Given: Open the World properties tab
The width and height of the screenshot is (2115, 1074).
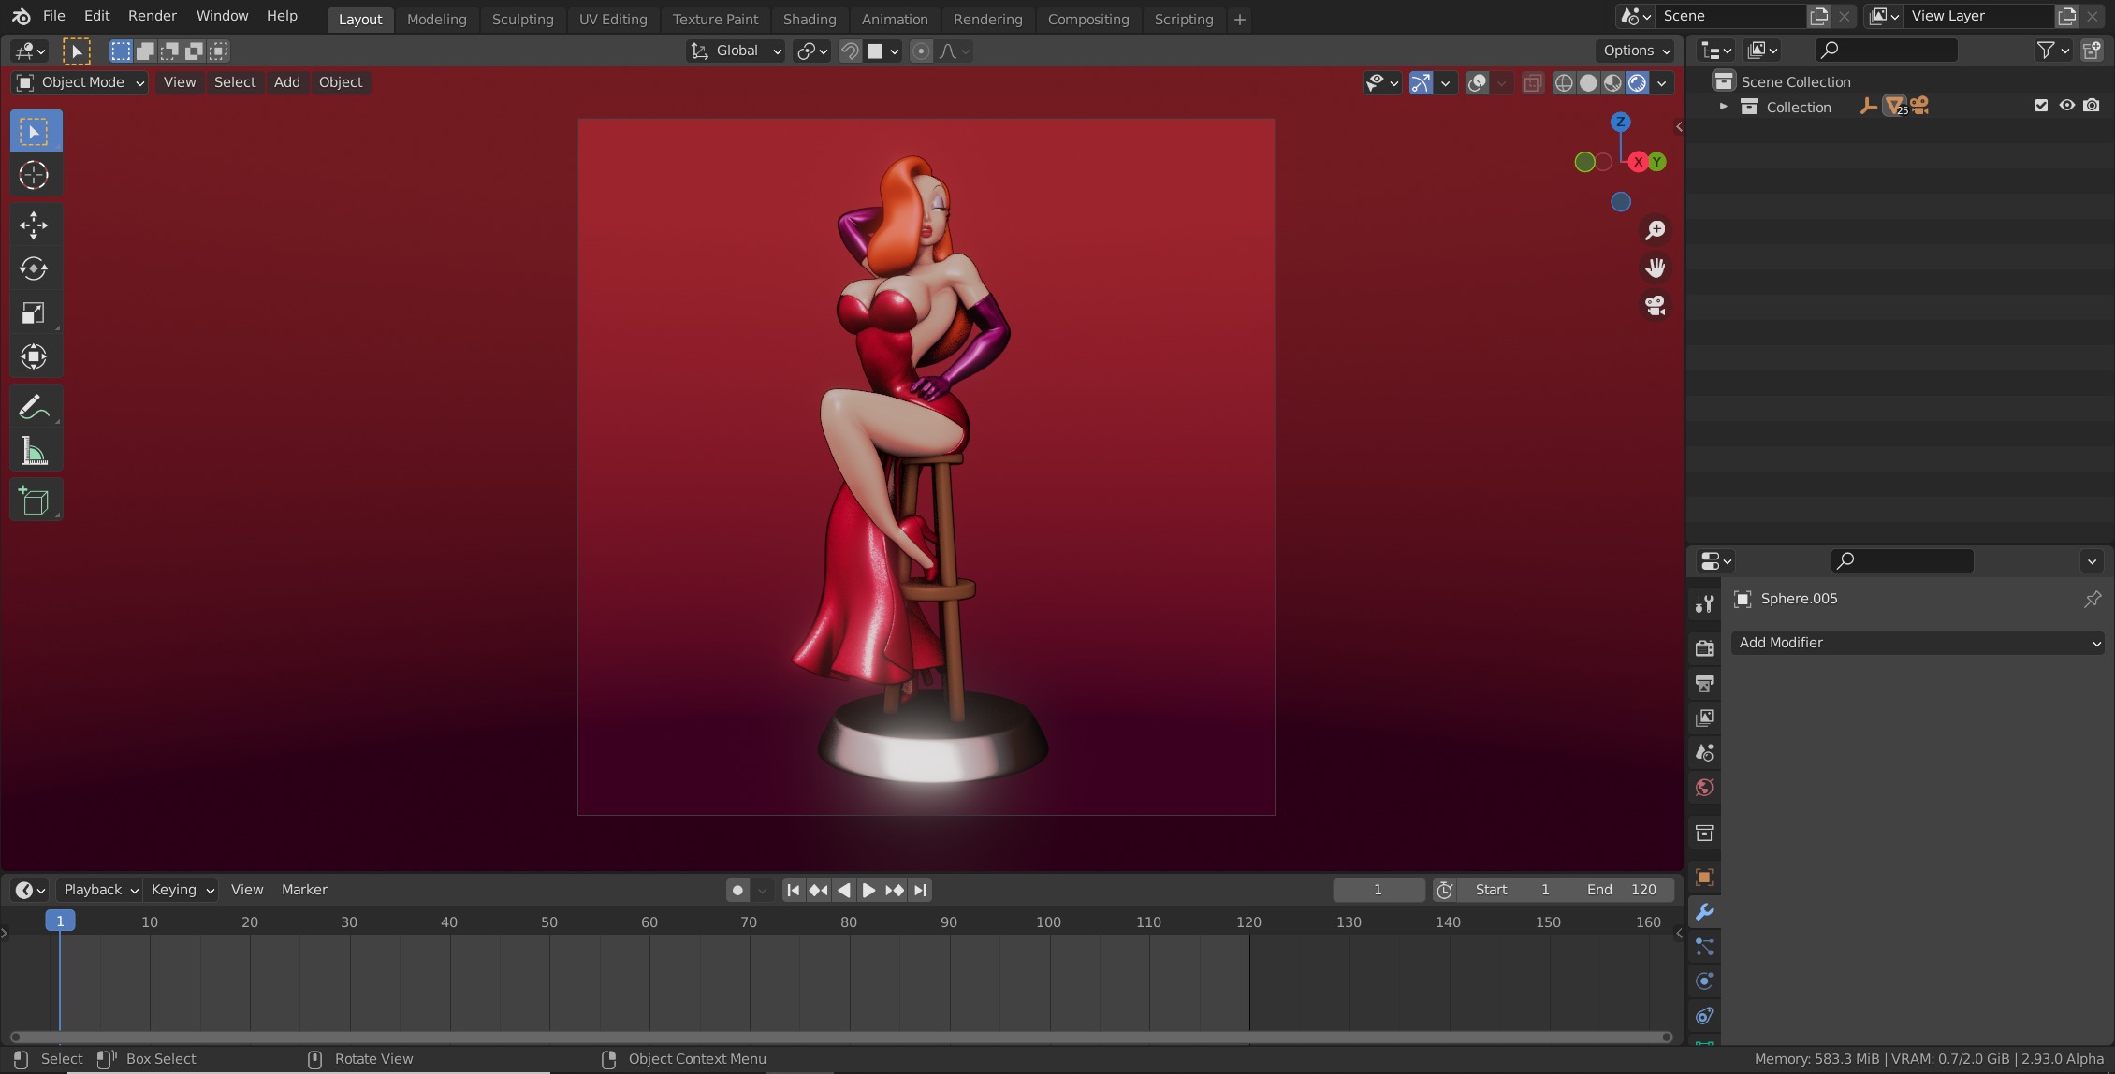Looking at the screenshot, I should (1704, 787).
